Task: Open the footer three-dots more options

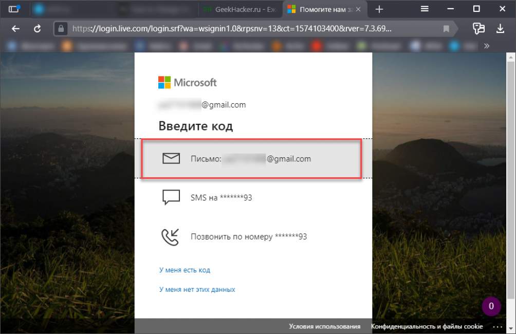Action: coord(497,327)
